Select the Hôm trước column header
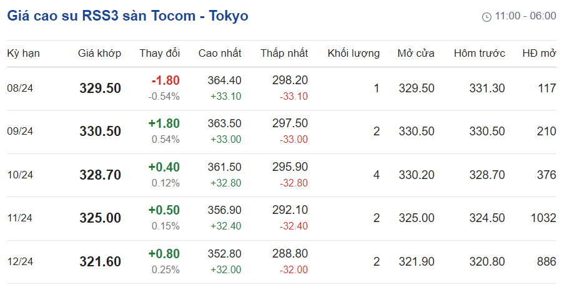 pyautogui.click(x=480, y=54)
